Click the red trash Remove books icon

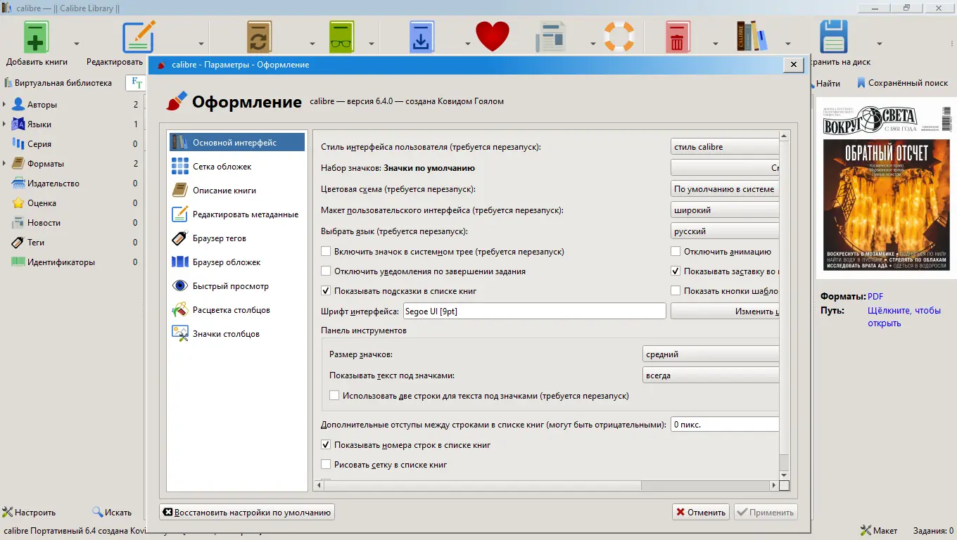(677, 37)
